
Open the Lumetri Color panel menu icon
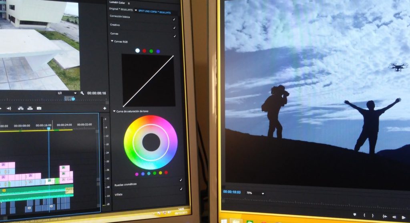click(x=129, y=3)
